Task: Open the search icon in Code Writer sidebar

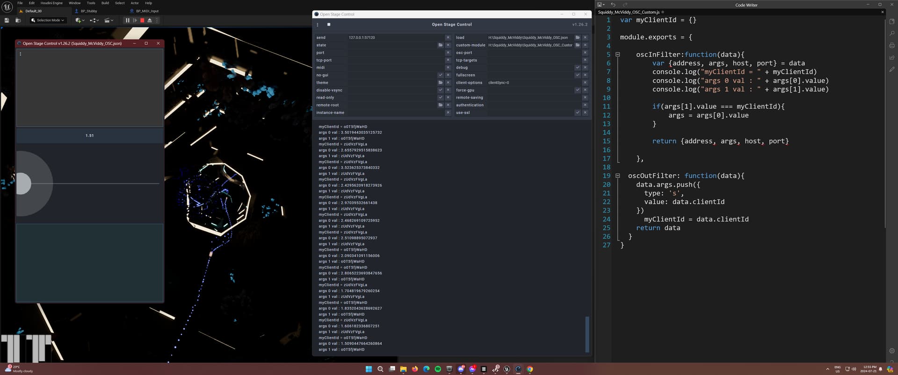Action: [x=892, y=34]
